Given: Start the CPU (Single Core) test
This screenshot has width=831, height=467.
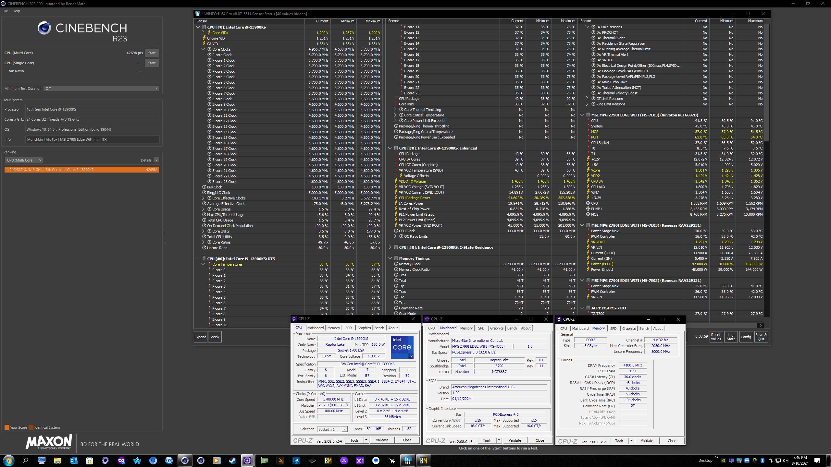Looking at the screenshot, I should coord(152,63).
